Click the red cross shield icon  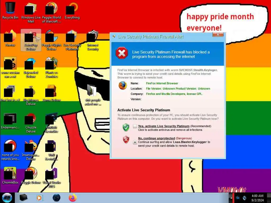(126, 140)
